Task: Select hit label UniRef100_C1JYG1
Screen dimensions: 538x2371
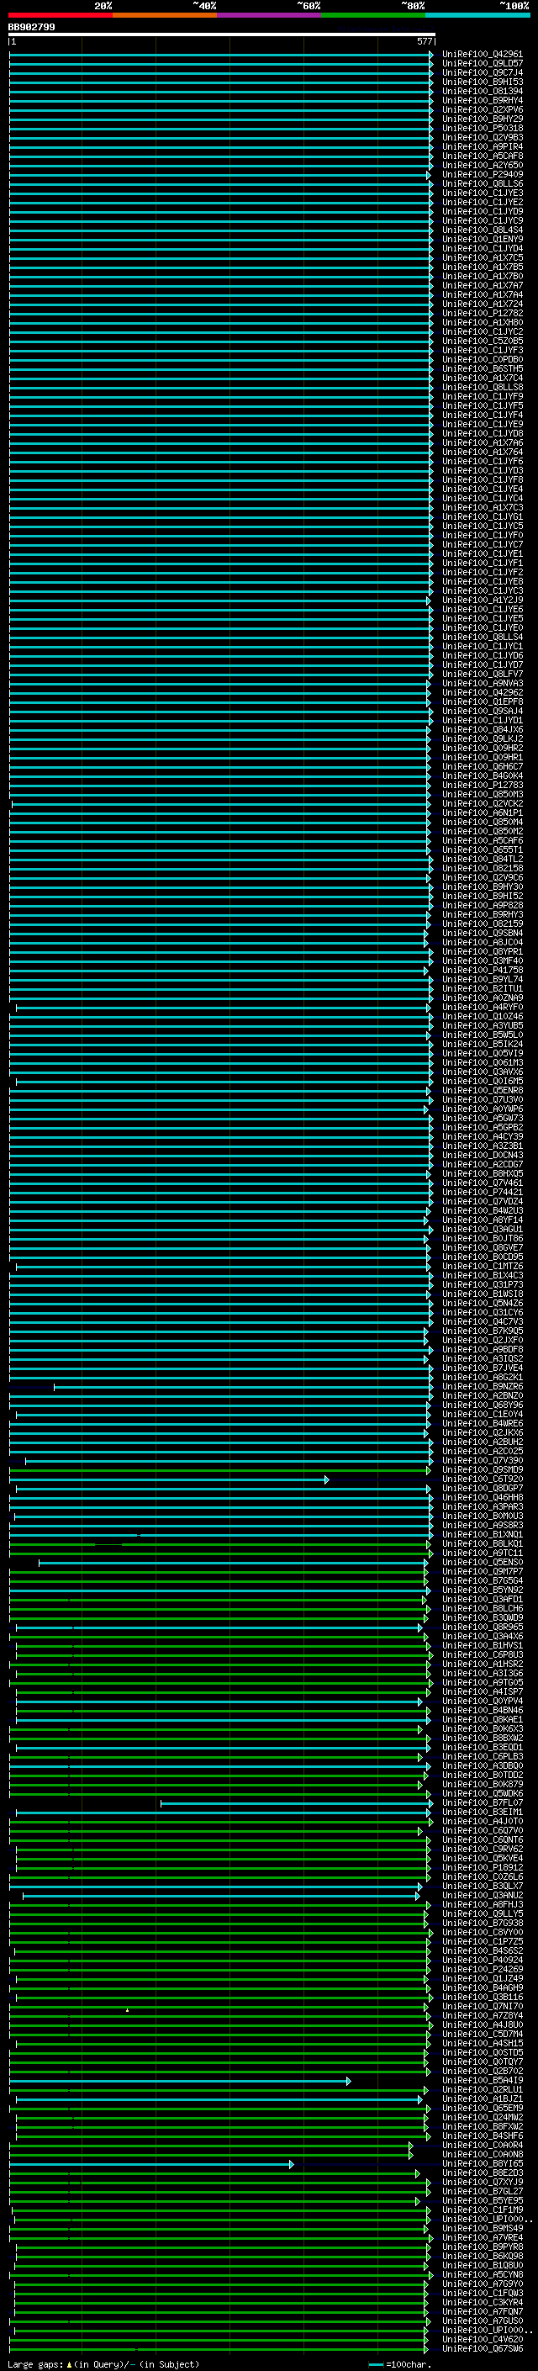Action: 482,517
